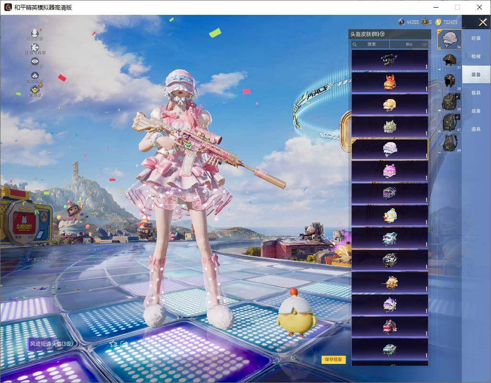
Task: Click the puzzle-piece disassemble icon
Action: coord(35,47)
